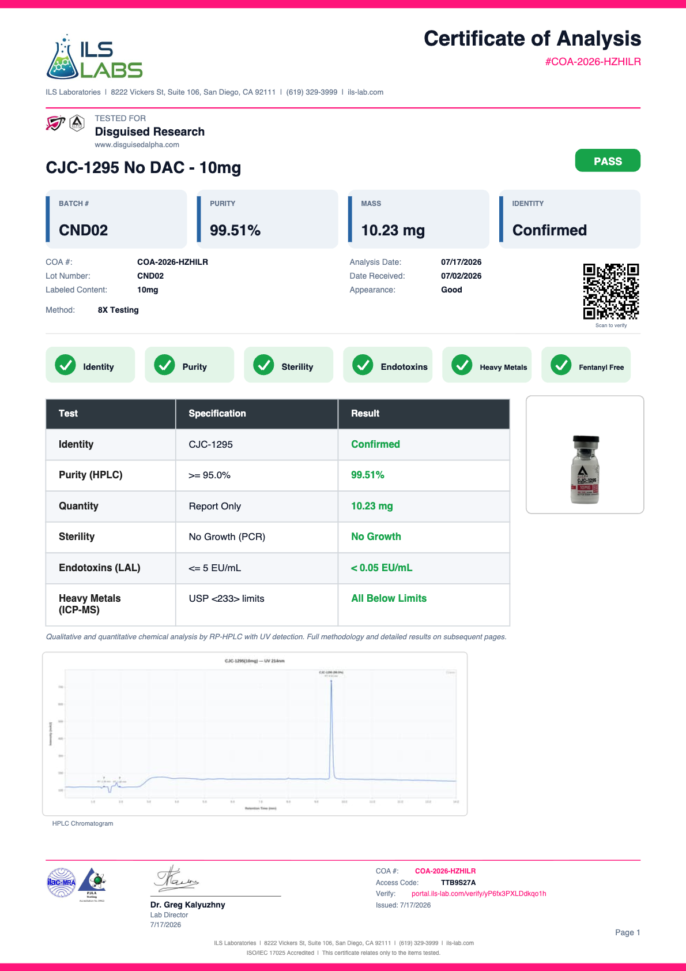Click the Appearance value Good
Screen dimensions: 686x971
pyautogui.click(x=451, y=290)
